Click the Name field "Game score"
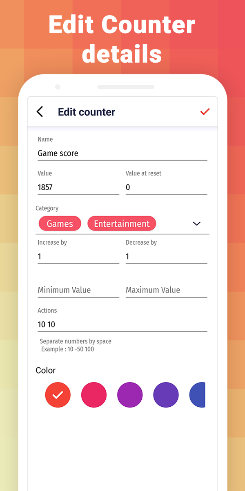This screenshot has height=491, width=245. coord(122,153)
